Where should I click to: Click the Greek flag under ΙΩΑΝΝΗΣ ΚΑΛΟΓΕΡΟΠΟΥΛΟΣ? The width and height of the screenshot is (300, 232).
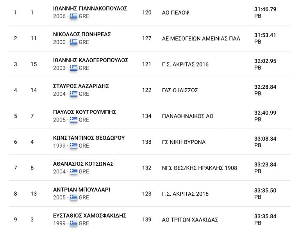(73, 68)
